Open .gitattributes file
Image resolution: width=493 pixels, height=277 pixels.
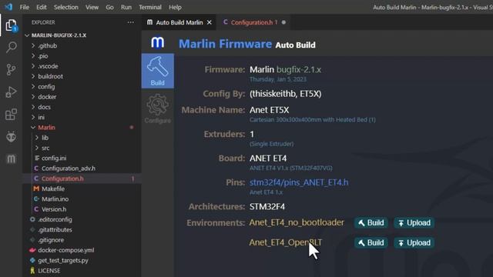[55, 229]
